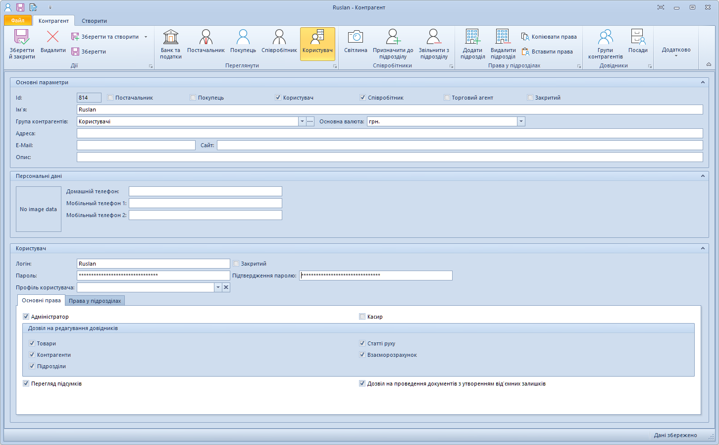Enable the Торговий агент checkbox
Viewport: 719px width, 445px height.
pos(447,97)
